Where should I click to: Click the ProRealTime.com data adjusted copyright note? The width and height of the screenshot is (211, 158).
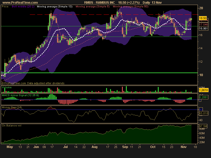click(33, 83)
